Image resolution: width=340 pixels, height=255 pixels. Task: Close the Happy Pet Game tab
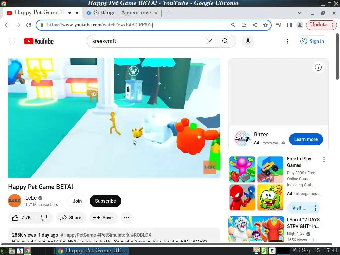tap(77, 13)
